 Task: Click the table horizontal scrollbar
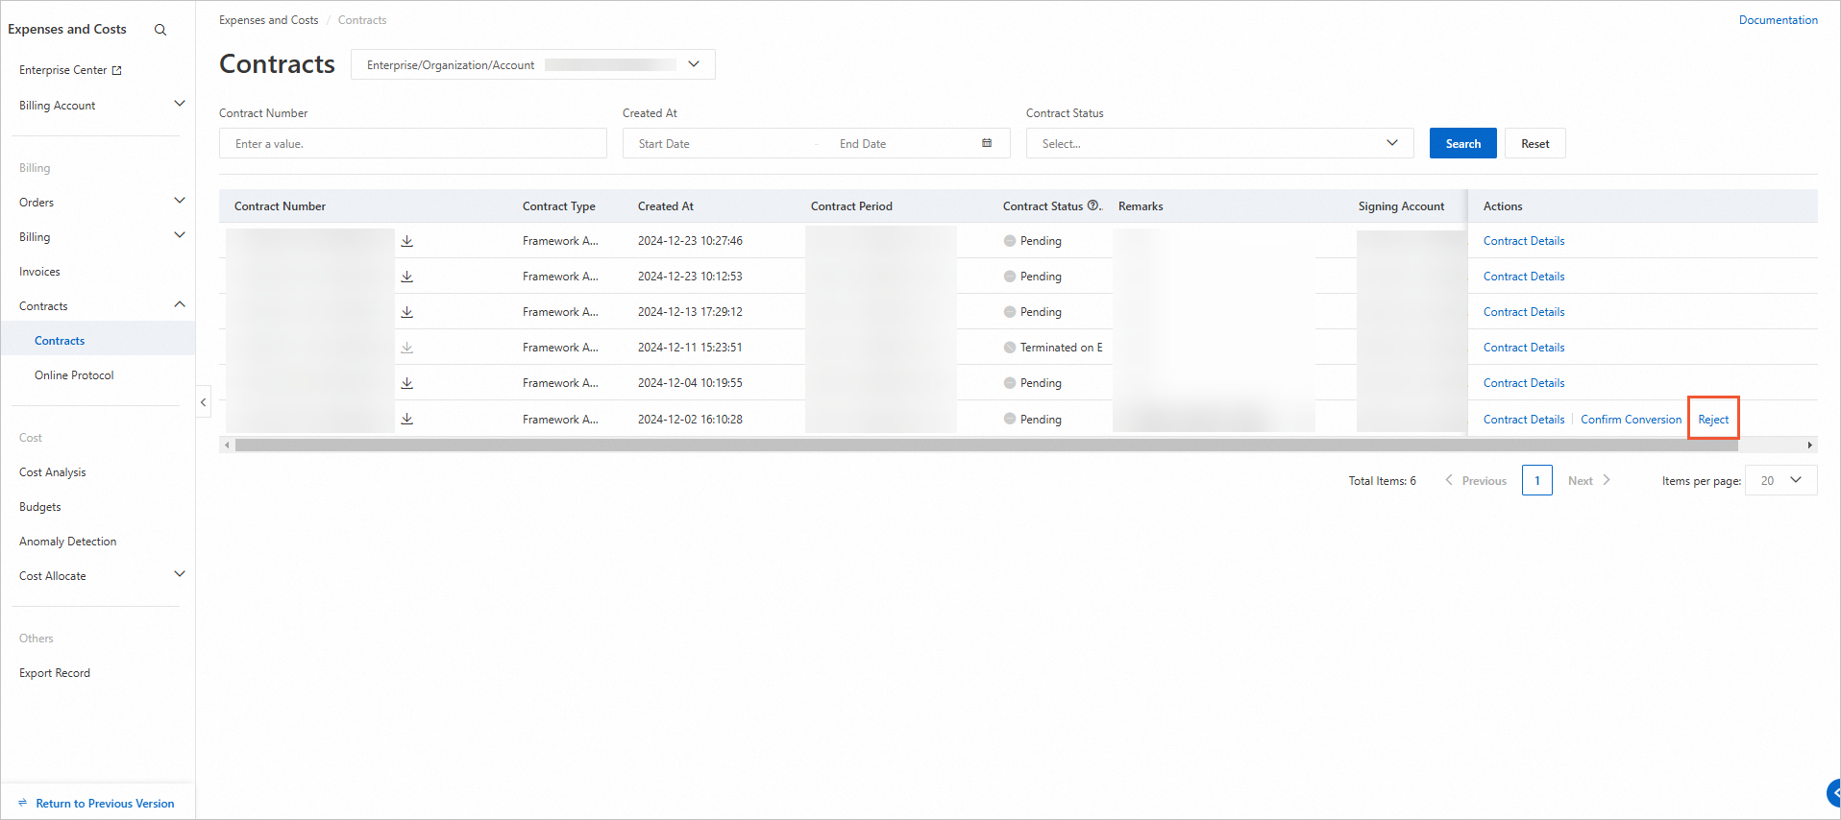pos(986,445)
